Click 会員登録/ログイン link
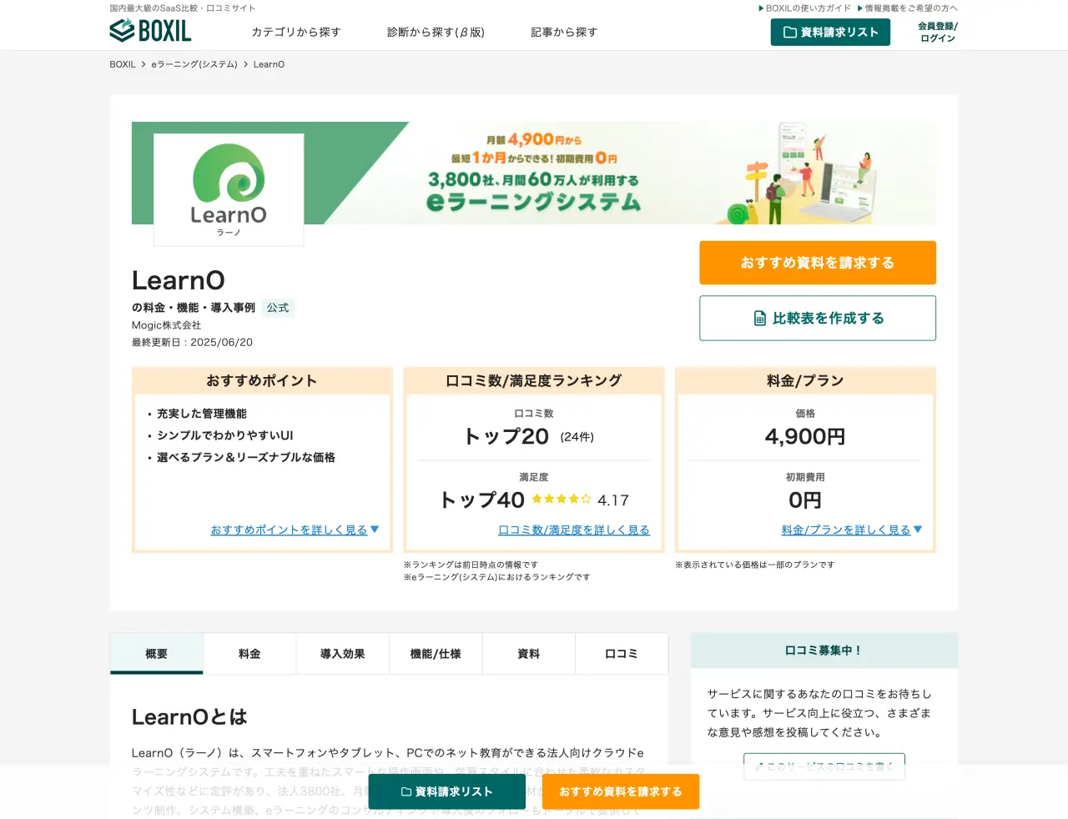1068x819 pixels. 938,33
